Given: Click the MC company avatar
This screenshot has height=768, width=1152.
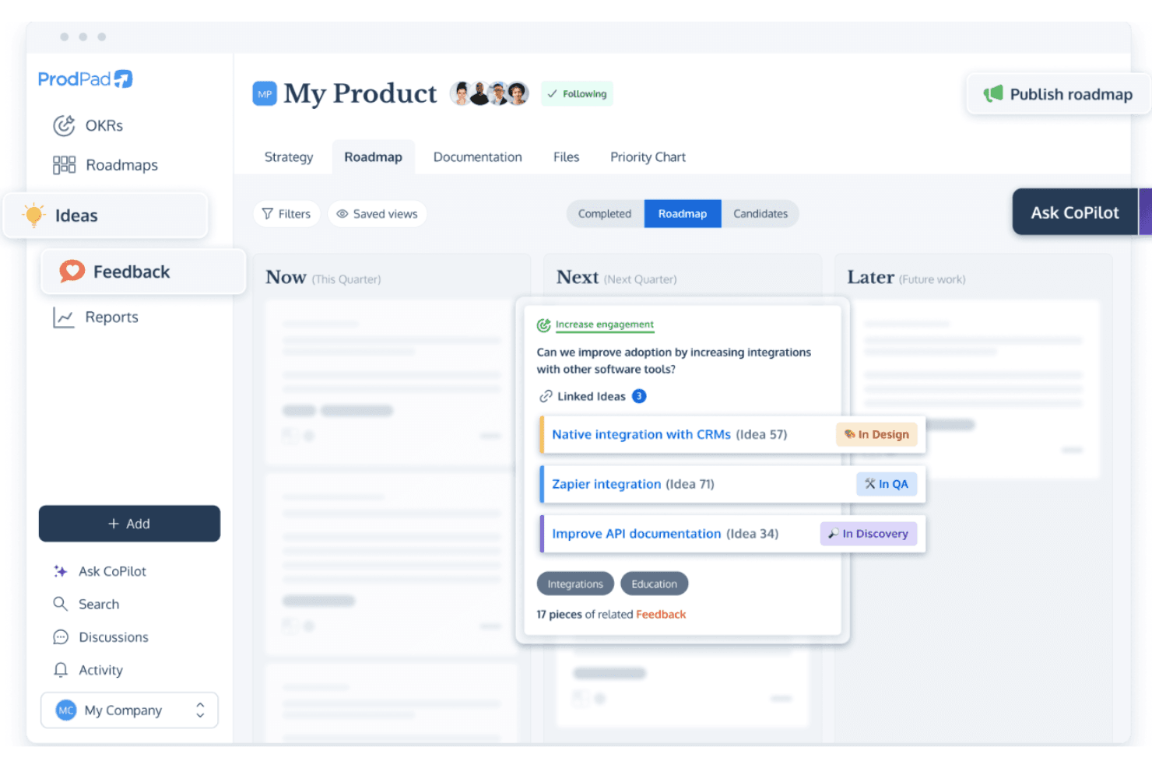Looking at the screenshot, I should pyautogui.click(x=66, y=710).
